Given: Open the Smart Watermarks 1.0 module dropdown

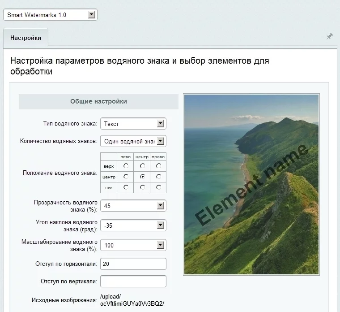Looking at the screenshot, I should 50,15.
